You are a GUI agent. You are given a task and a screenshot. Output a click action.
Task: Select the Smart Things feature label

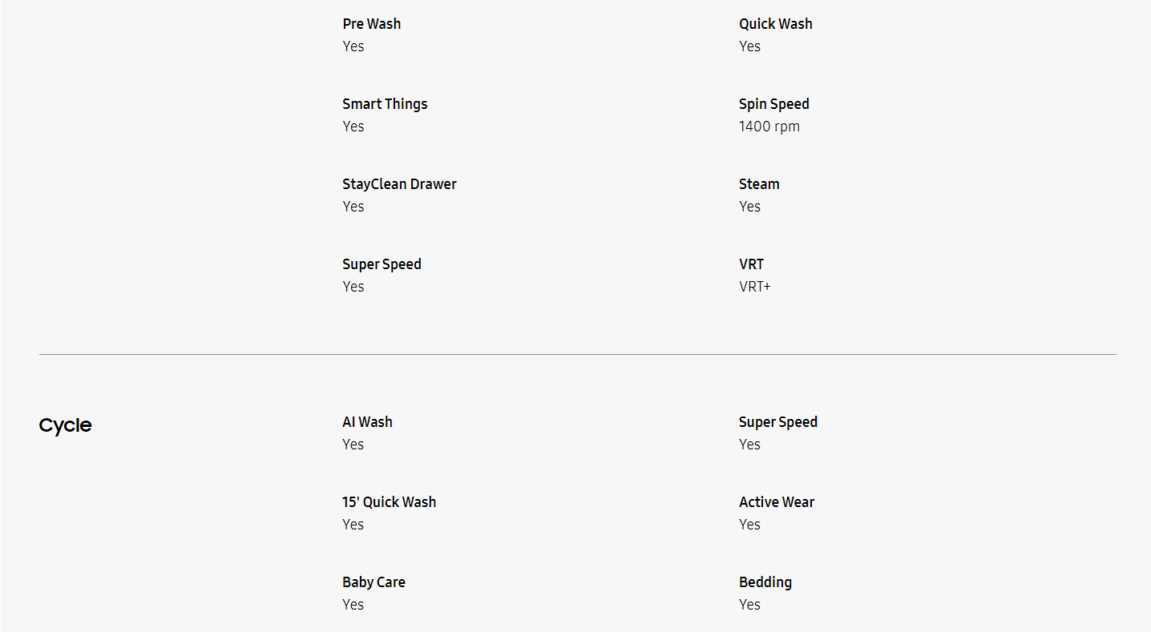pos(385,104)
